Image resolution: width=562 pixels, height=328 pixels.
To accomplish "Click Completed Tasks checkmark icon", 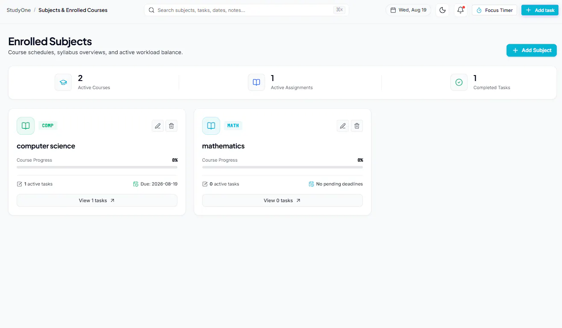I will pyautogui.click(x=459, y=82).
